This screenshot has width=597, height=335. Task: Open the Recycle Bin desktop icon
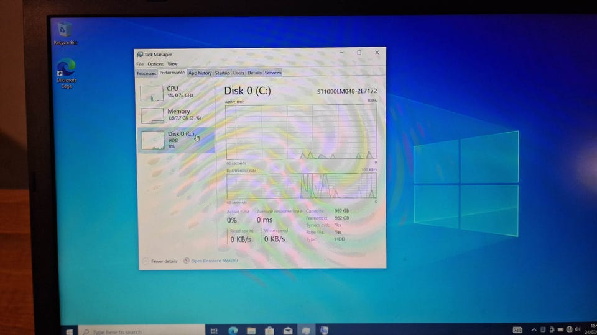[x=65, y=33]
